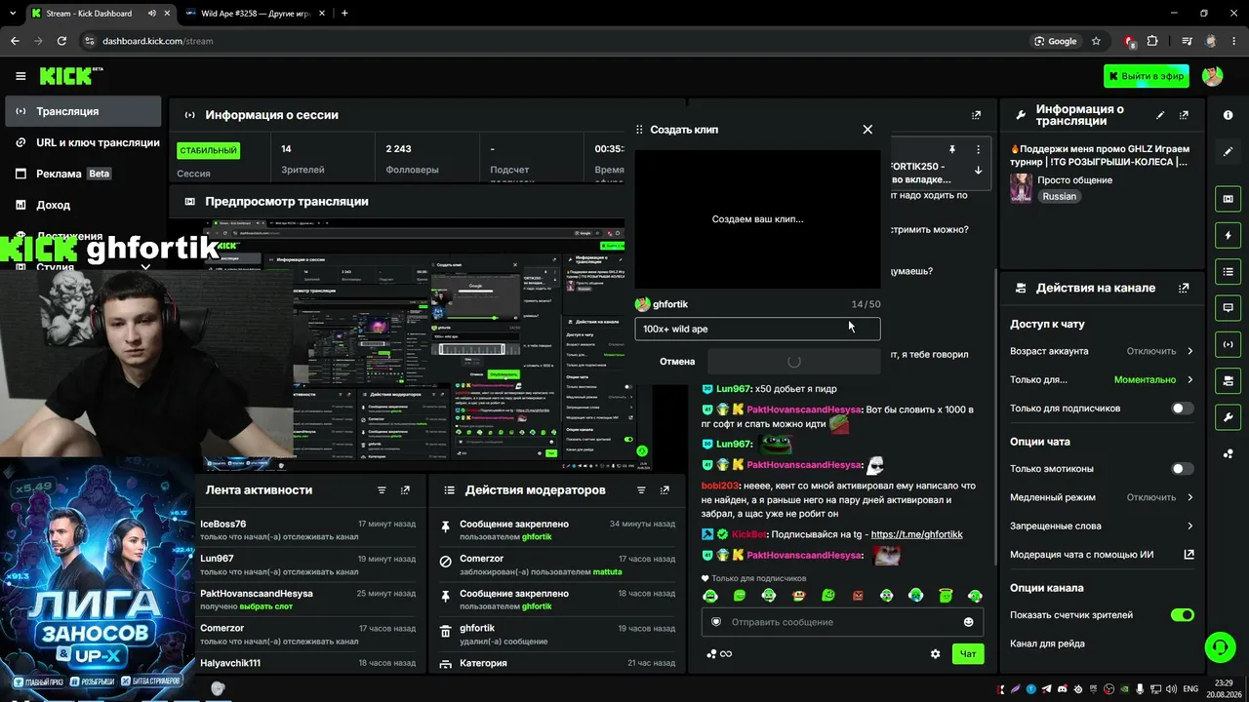Click the Просто общение category thumbnail
This screenshot has height=702, width=1249.
coord(1021,188)
